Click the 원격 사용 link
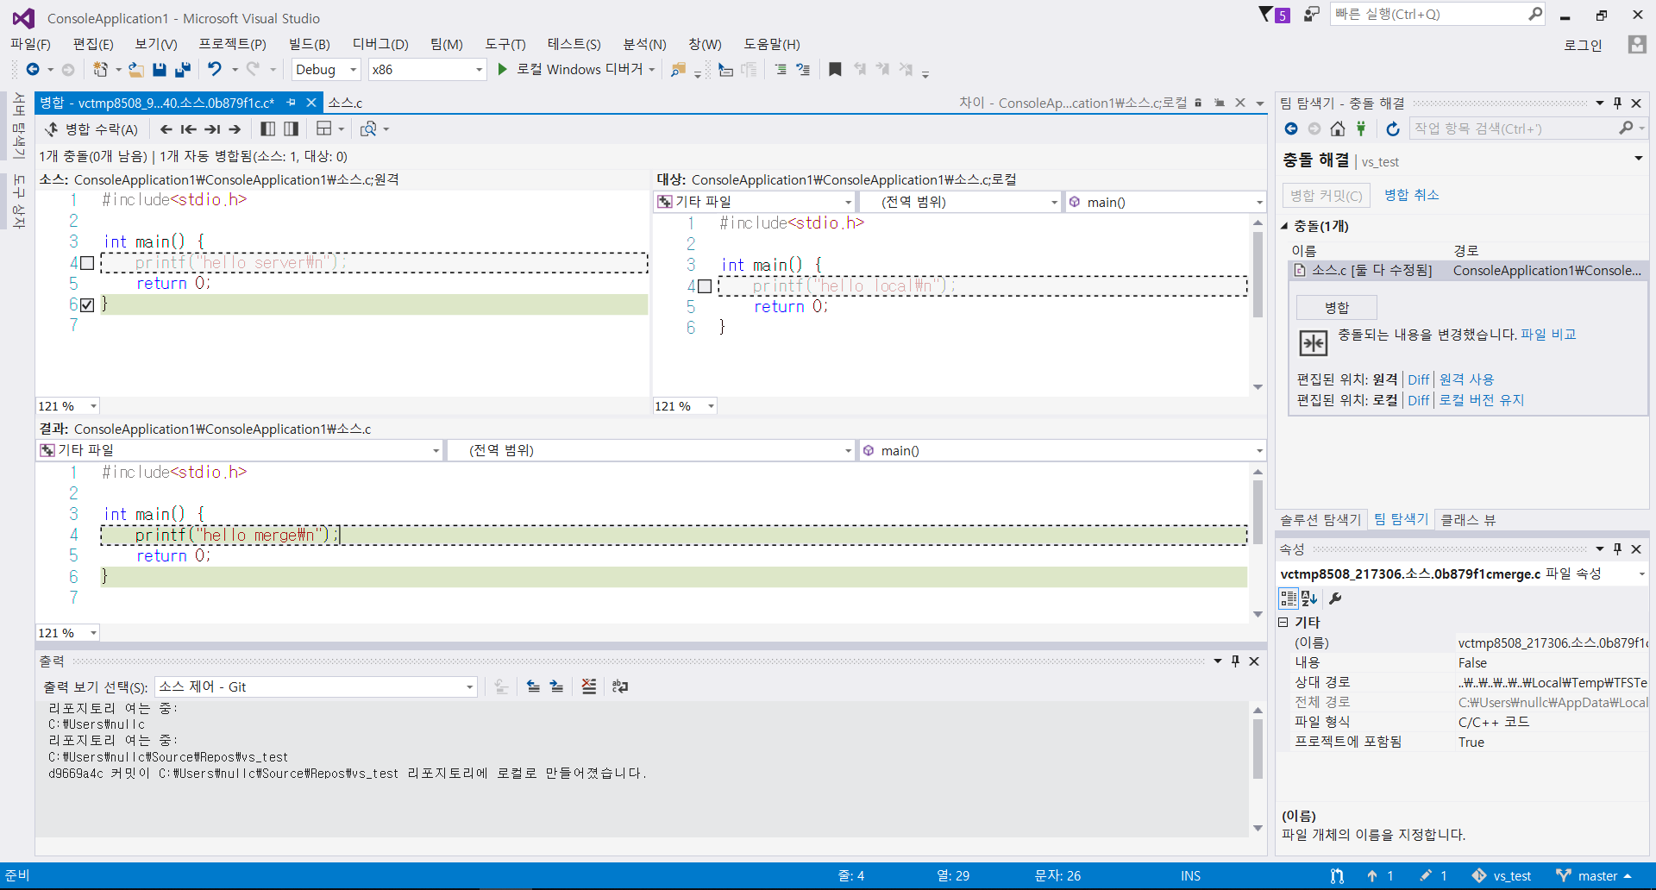 coord(1466,379)
